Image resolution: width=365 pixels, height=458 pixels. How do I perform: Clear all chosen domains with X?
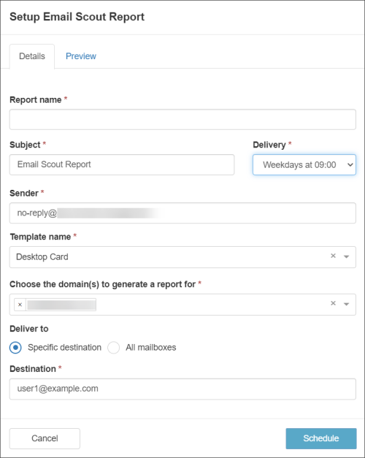(333, 303)
